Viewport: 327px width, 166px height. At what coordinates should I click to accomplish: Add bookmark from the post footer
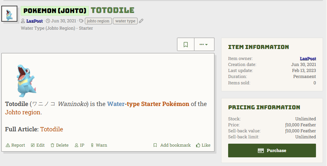pos(172,145)
